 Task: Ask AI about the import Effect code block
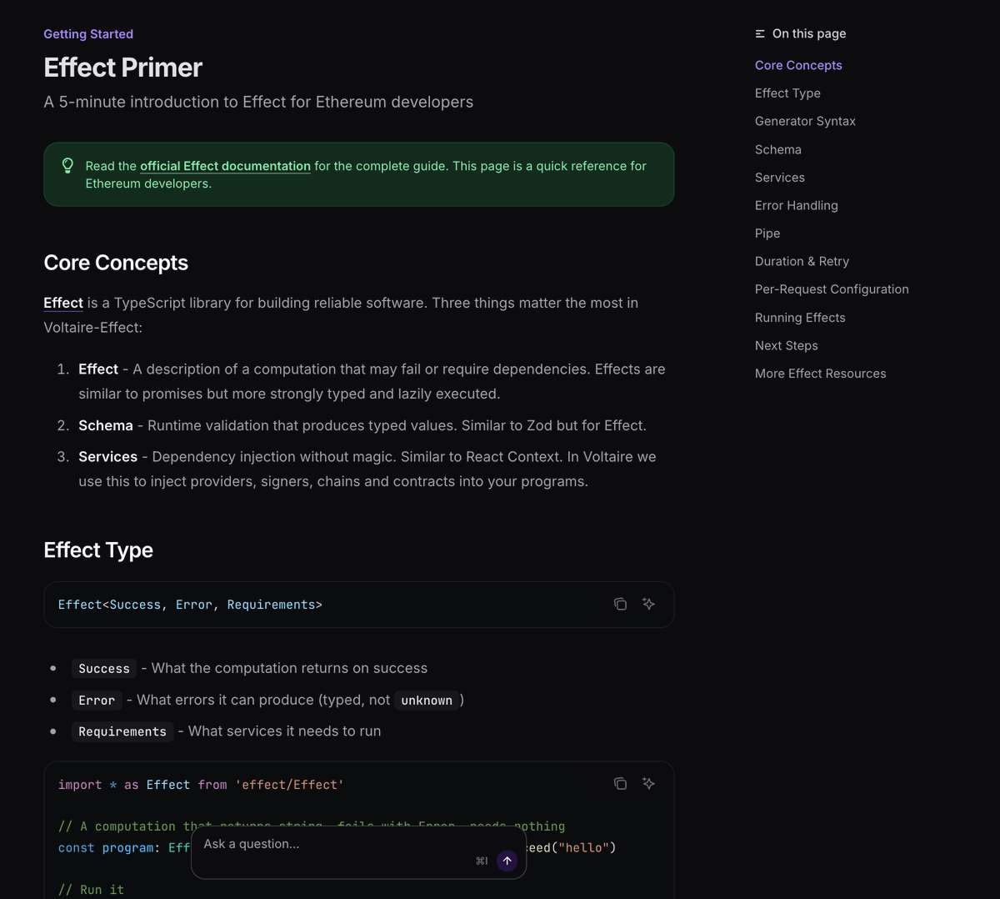(648, 783)
